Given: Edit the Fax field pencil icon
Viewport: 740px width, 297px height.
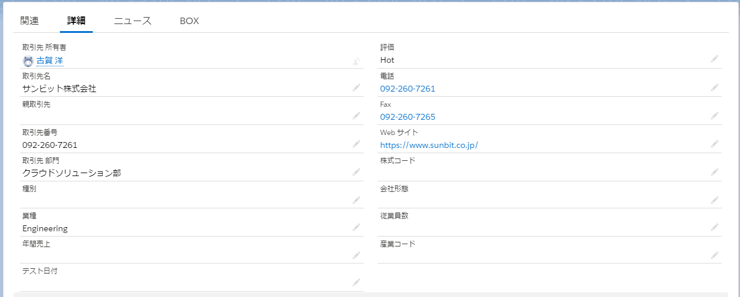Looking at the screenshot, I should 714,116.
